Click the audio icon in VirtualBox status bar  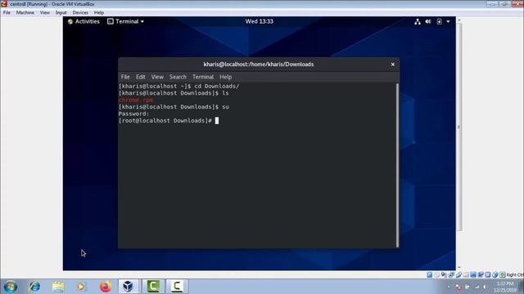coord(444,274)
